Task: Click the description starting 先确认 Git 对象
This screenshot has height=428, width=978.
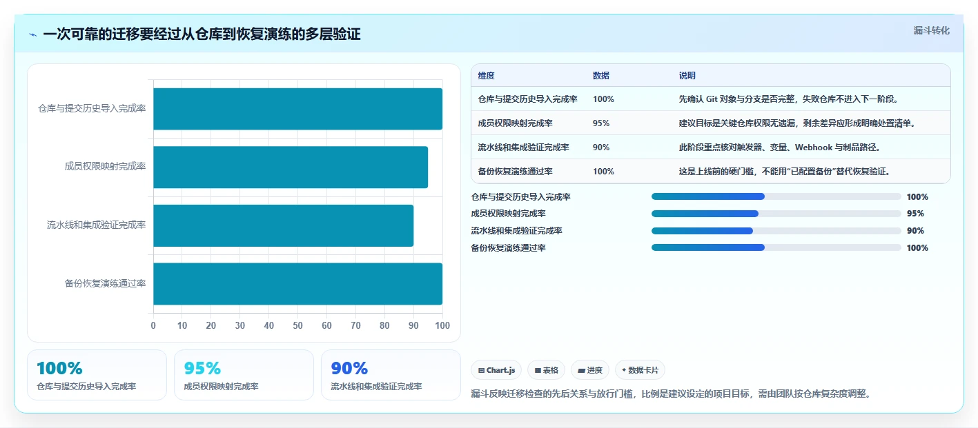Action: pos(788,99)
